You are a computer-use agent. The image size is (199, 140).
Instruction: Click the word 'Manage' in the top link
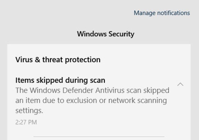point(145,13)
